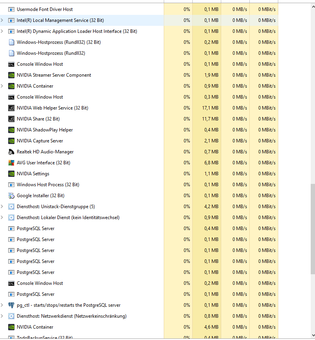Click the NVIDIA Container icon in the 4,6 MB row
Image resolution: width=315 pixels, height=340 pixels.
[11, 327]
